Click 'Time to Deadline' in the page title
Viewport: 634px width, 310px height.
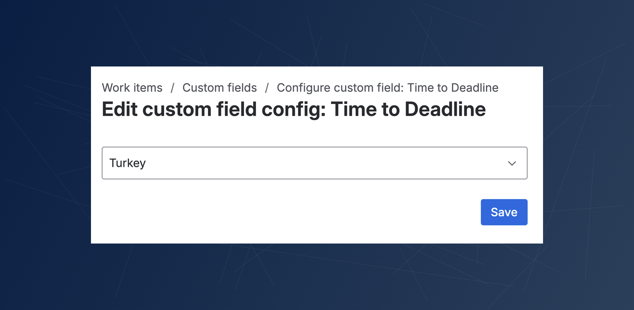coord(408,110)
